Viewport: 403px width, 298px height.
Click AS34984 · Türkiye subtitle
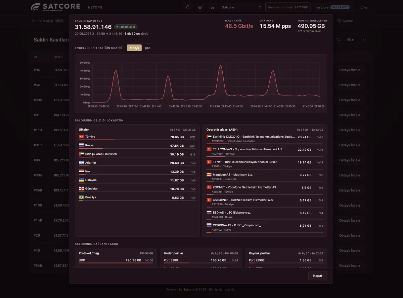(223, 154)
